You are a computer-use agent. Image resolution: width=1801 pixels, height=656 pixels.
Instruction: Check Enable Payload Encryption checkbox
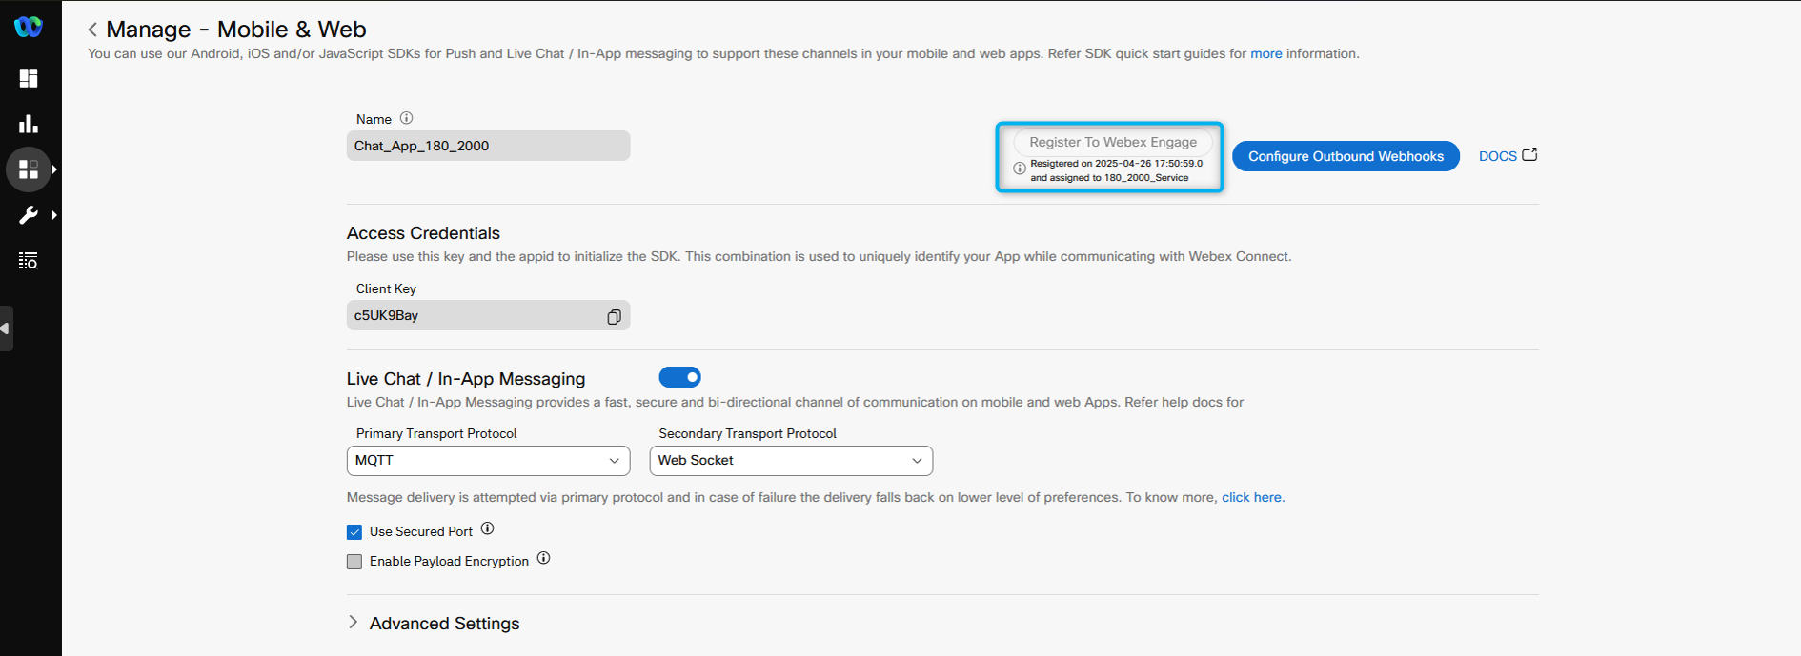(x=354, y=562)
